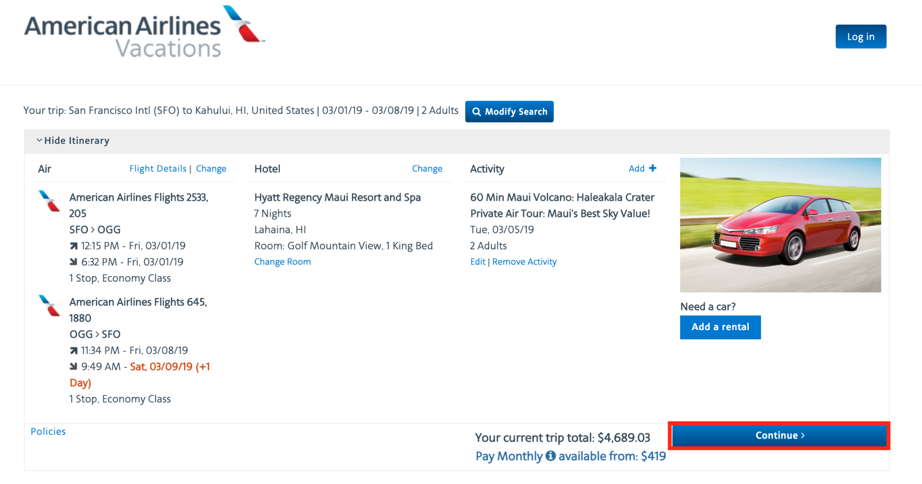Click the magnifying glass icon in Modify Search
This screenshot has width=922, height=484.
477,112
